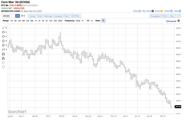Click the undo arrow icon

pos(3,63)
